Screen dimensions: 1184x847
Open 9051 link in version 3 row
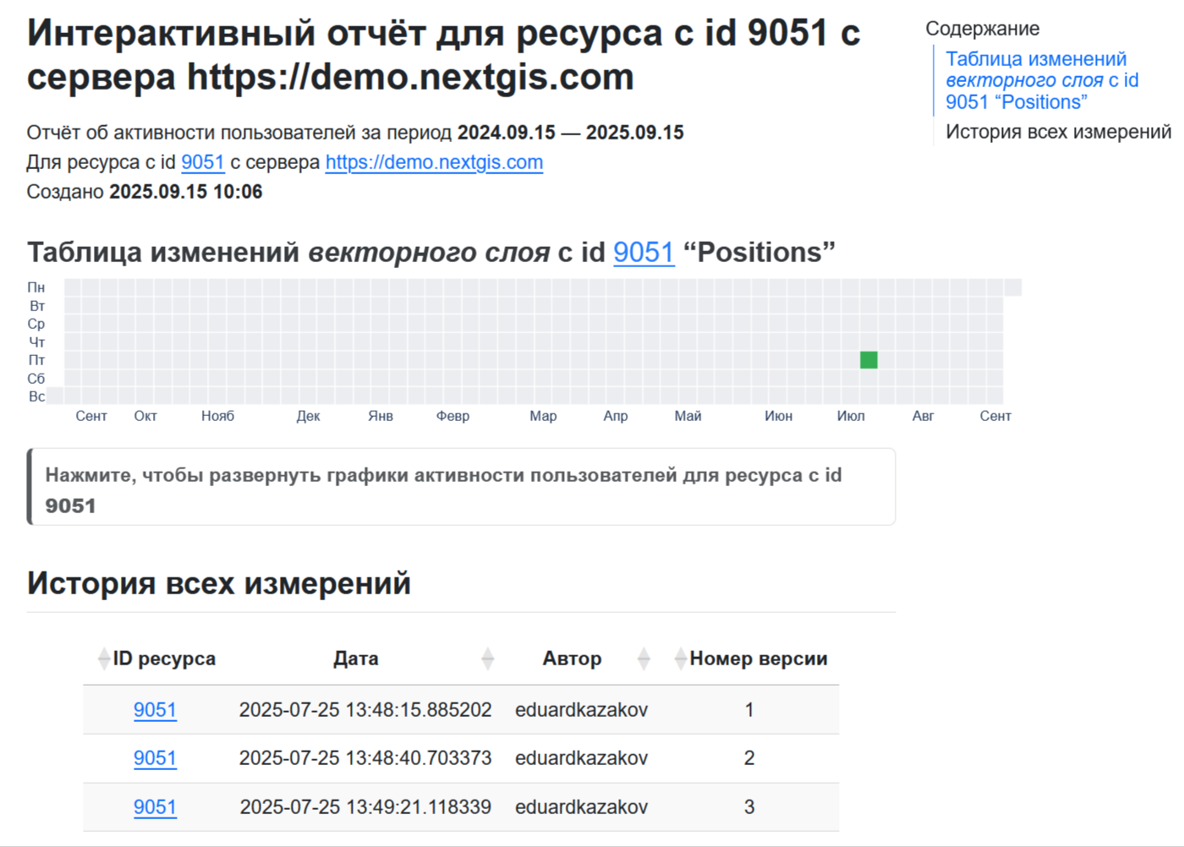coord(155,807)
